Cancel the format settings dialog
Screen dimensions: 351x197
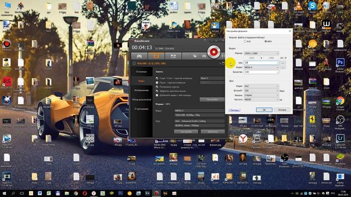pyautogui.click(x=282, y=110)
